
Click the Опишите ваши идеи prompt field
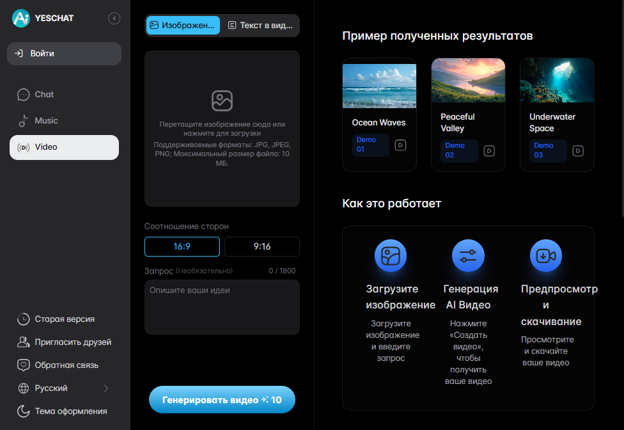tap(222, 307)
